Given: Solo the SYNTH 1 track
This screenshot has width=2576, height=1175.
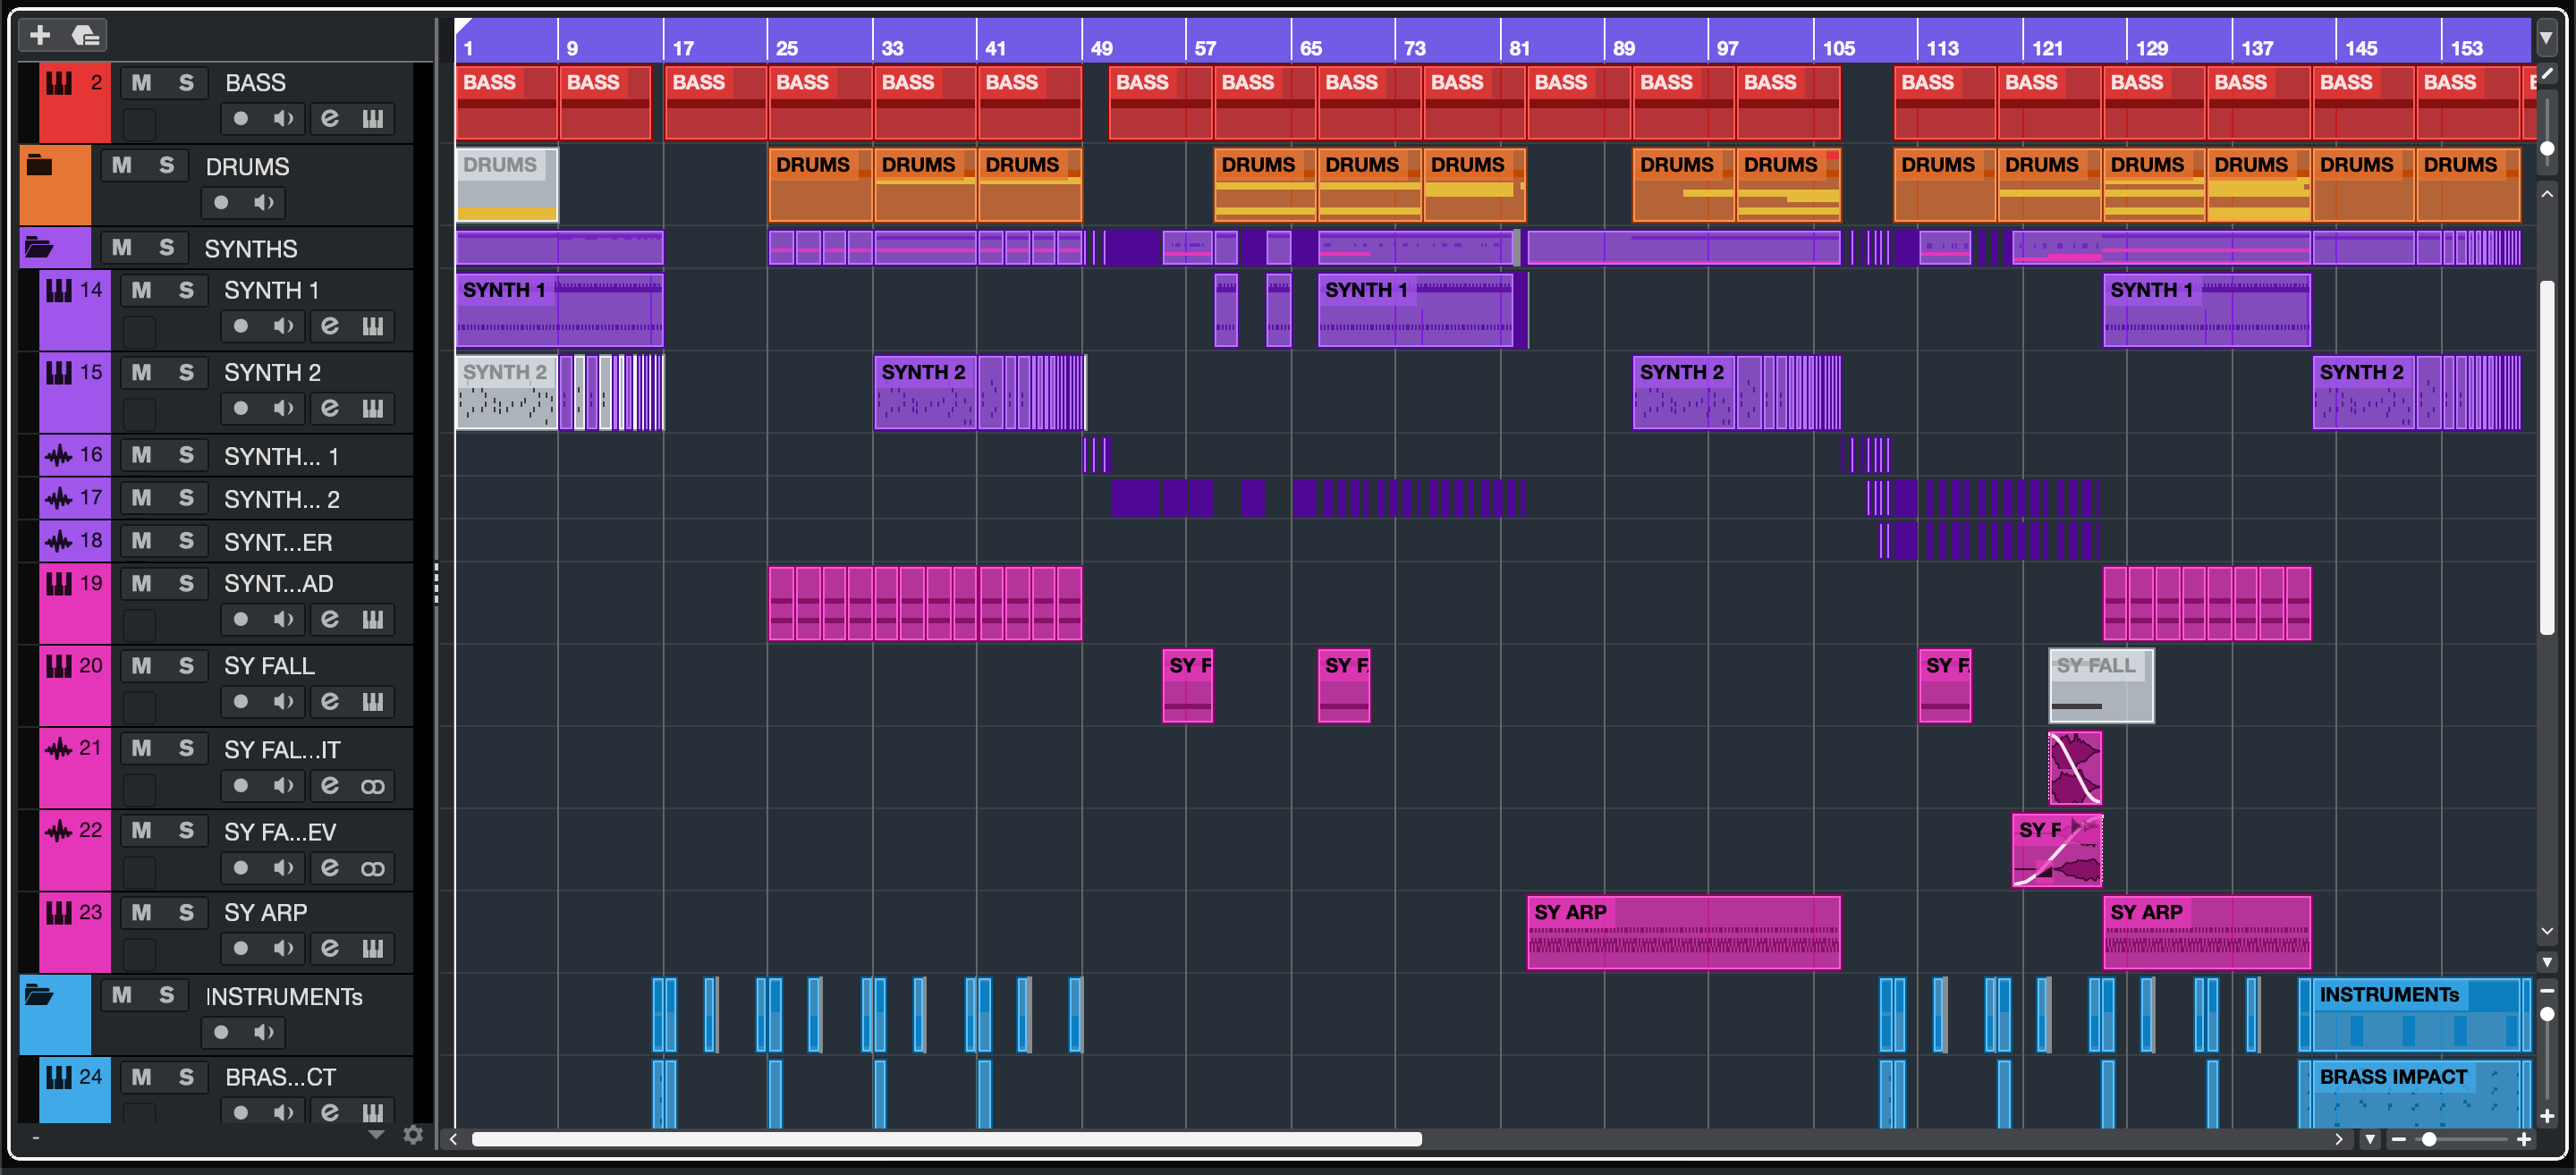Looking at the screenshot, I should click(x=186, y=290).
